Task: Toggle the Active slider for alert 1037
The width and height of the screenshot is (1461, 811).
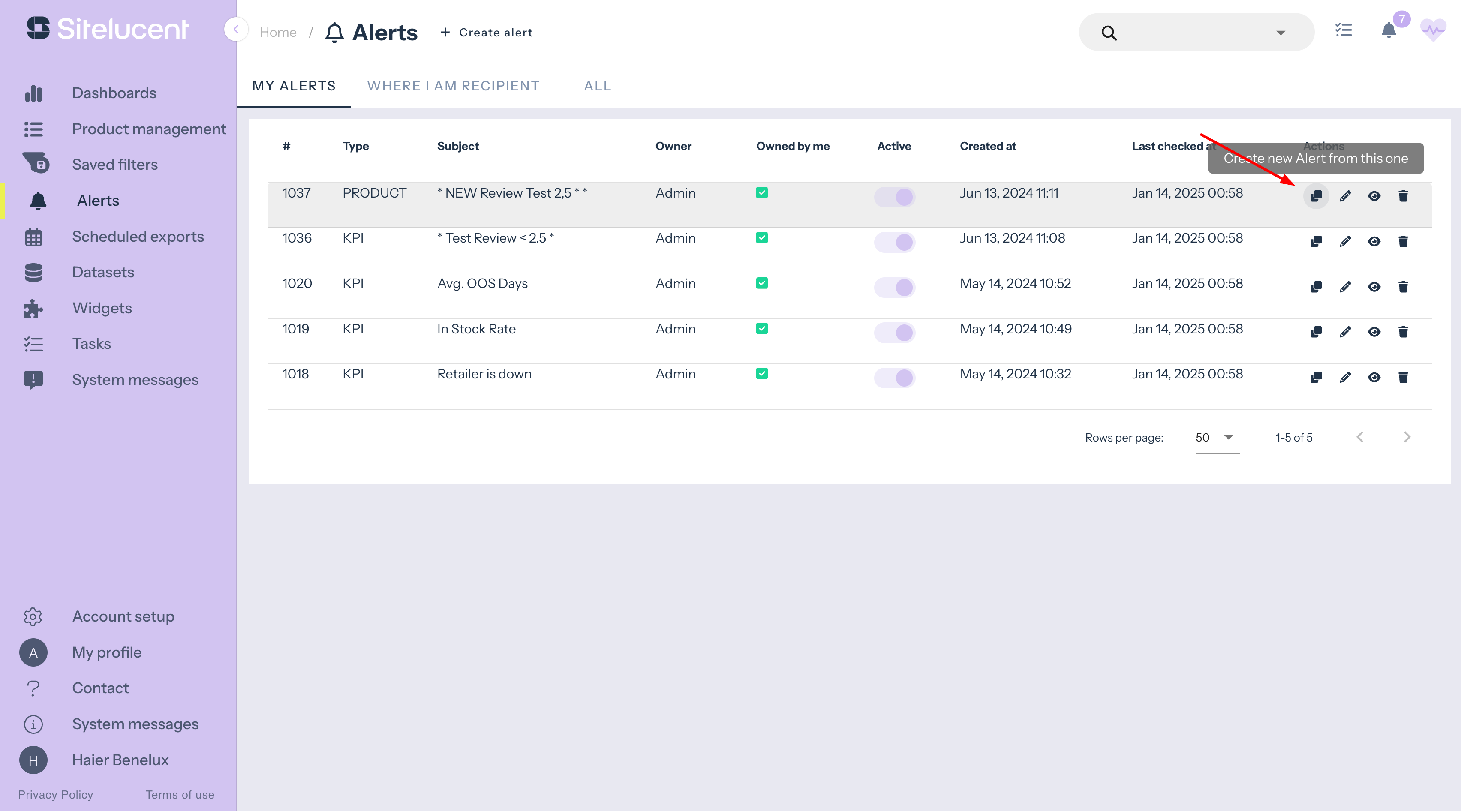Action: [x=894, y=197]
